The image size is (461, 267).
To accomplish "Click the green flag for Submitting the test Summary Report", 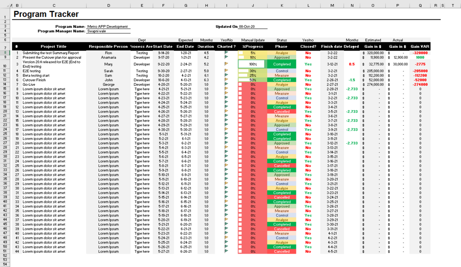I will [225, 53].
